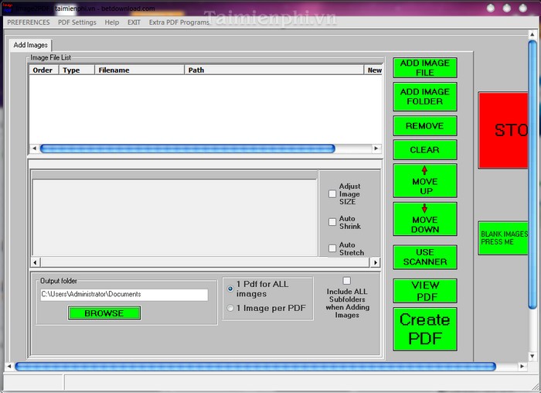Enable the Adjust Image SIZE checkbox
541x393 pixels.
click(x=332, y=193)
